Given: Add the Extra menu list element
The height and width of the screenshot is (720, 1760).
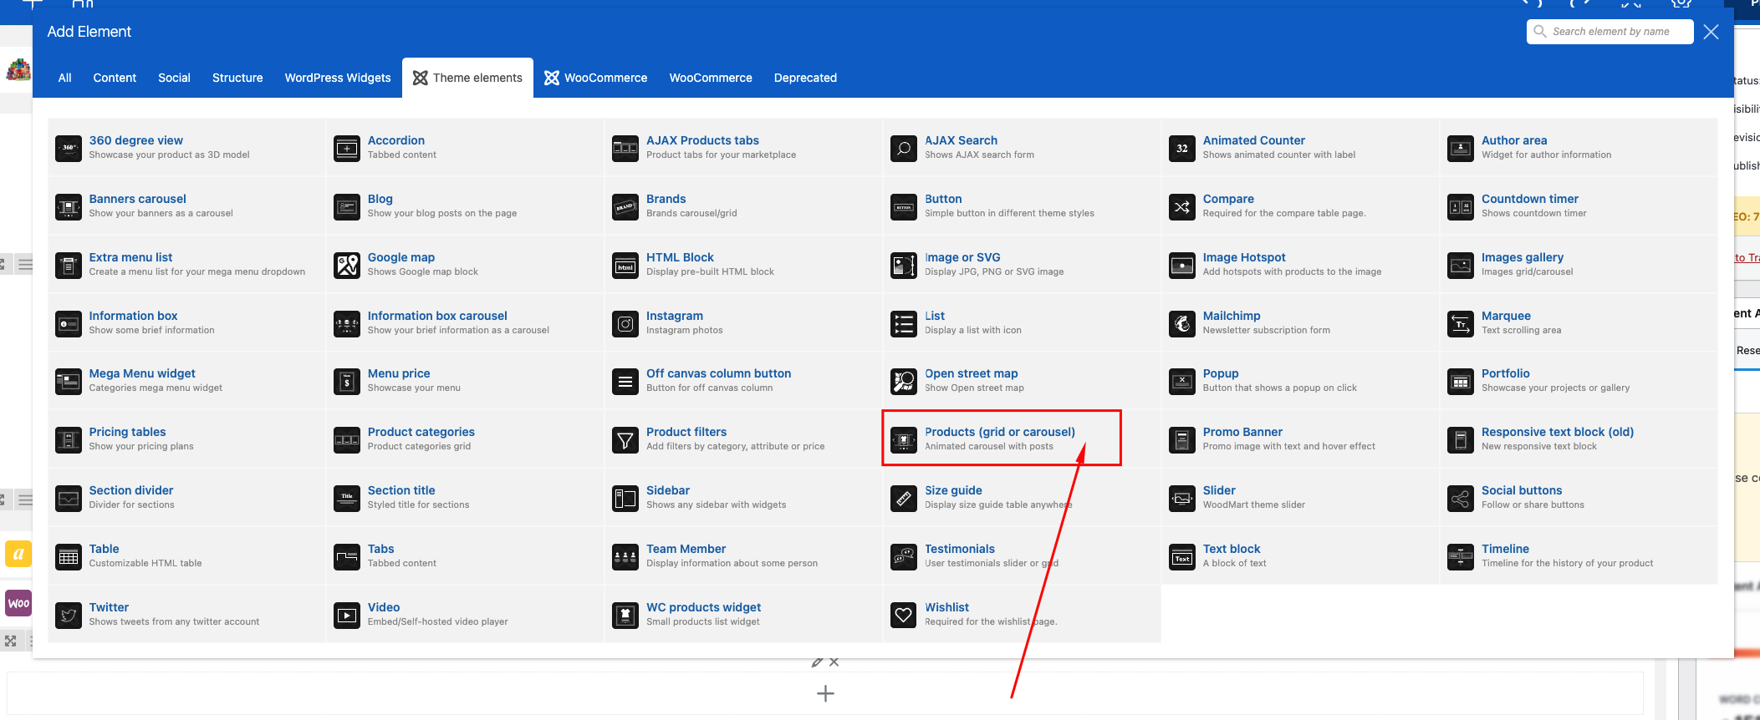Looking at the screenshot, I should (x=186, y=264).
